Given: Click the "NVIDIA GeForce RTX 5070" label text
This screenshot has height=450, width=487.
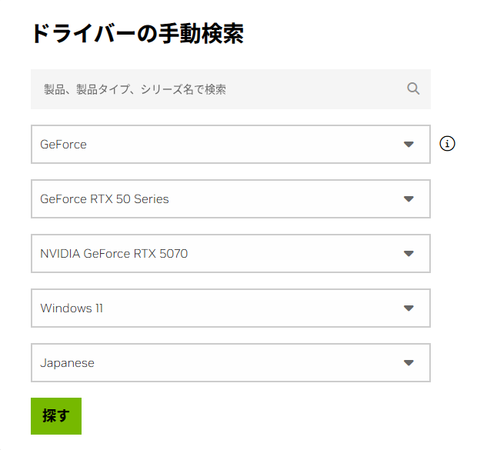Looking at the screenshot, I should 114,254.
